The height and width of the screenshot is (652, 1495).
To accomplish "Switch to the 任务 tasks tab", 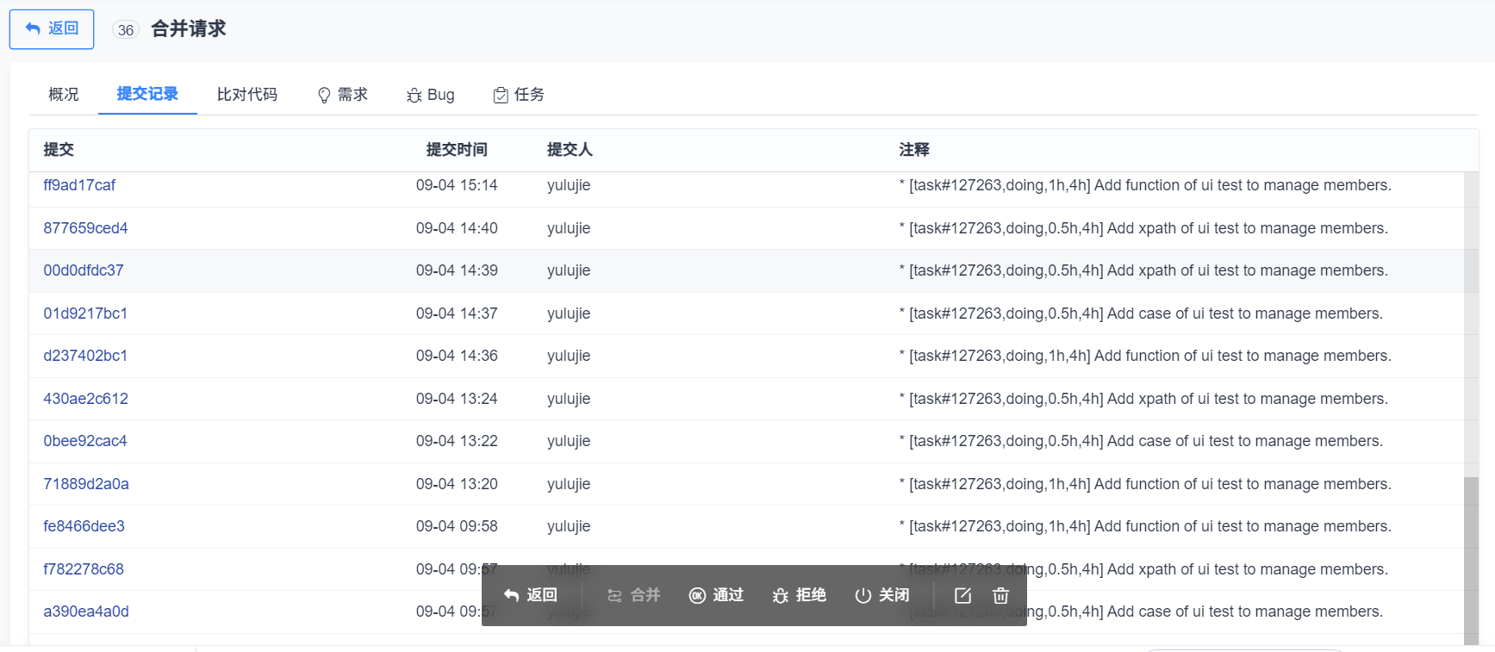I will 519,95.
